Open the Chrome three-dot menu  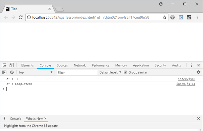197,17
